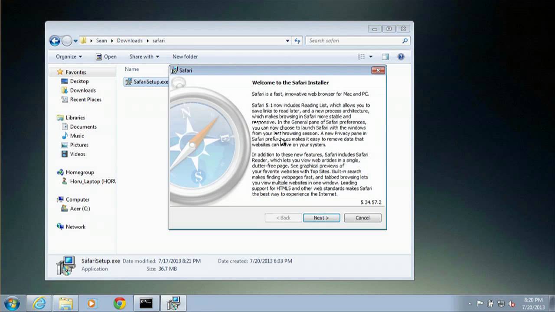Click Next in the Safari installer
Screen dimensions: 555x312
pyautogui.click(x=321, y=218)
